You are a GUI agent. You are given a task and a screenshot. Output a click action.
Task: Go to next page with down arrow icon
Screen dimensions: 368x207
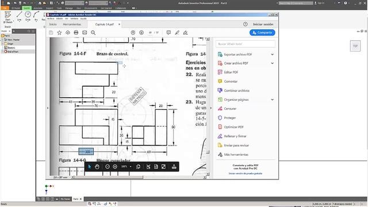(x=141, y=33)
